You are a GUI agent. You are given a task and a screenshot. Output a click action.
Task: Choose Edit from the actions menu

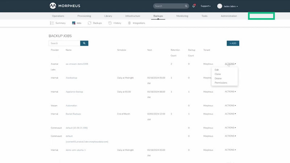pyautogui.click(x=216, y=70)
